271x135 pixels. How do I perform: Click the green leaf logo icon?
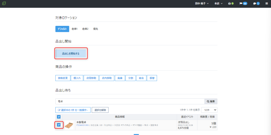pyautogui.click(x=4, y=3)
